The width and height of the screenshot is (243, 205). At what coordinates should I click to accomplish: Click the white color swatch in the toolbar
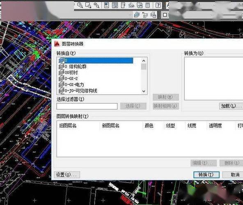coord(165,15)
